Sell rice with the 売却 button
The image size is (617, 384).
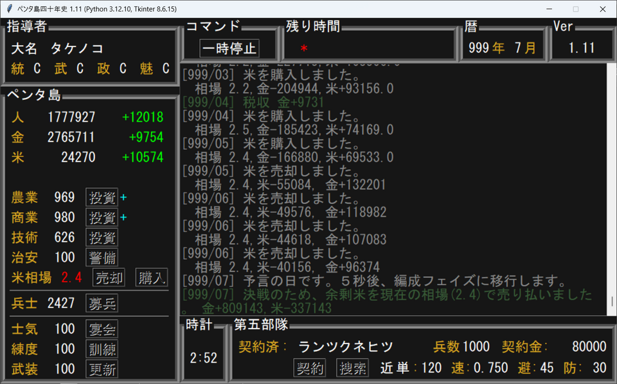pos(109,277)
